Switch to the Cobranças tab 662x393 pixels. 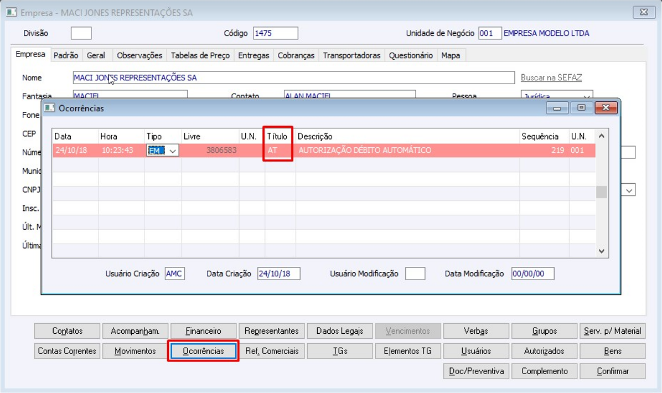click(296, 55)
